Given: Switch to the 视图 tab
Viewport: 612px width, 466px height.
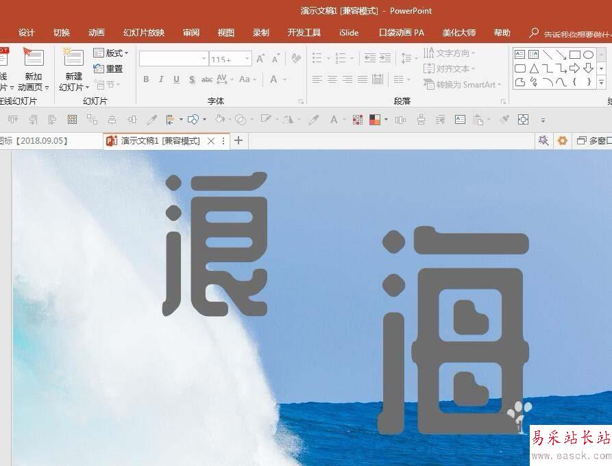Looking at the screenshot, I should click(x=225, y=32).
